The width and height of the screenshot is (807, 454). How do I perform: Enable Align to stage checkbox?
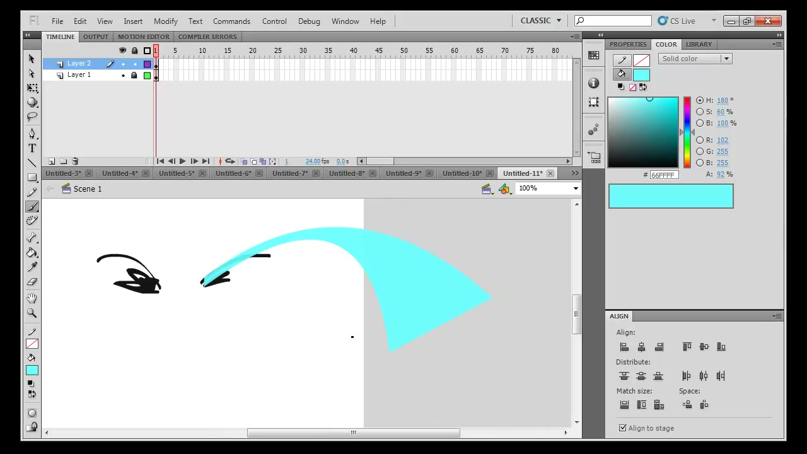pos(623,428)
